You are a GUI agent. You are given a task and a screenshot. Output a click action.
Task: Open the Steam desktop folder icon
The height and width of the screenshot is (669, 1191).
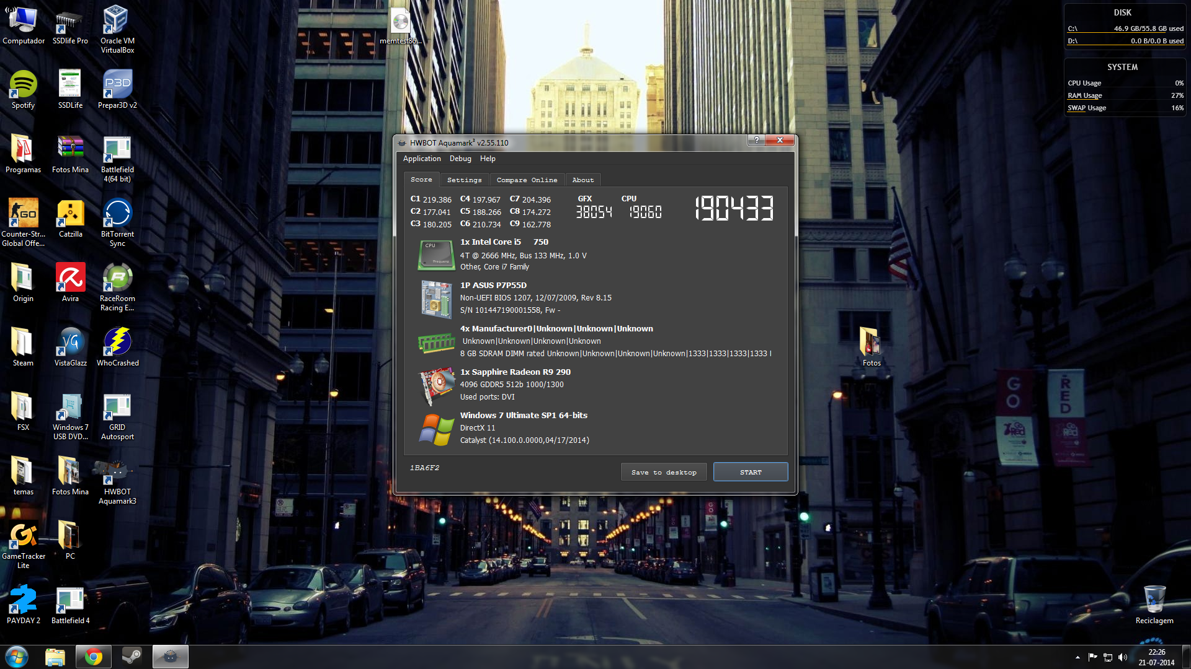click(24, 348)
